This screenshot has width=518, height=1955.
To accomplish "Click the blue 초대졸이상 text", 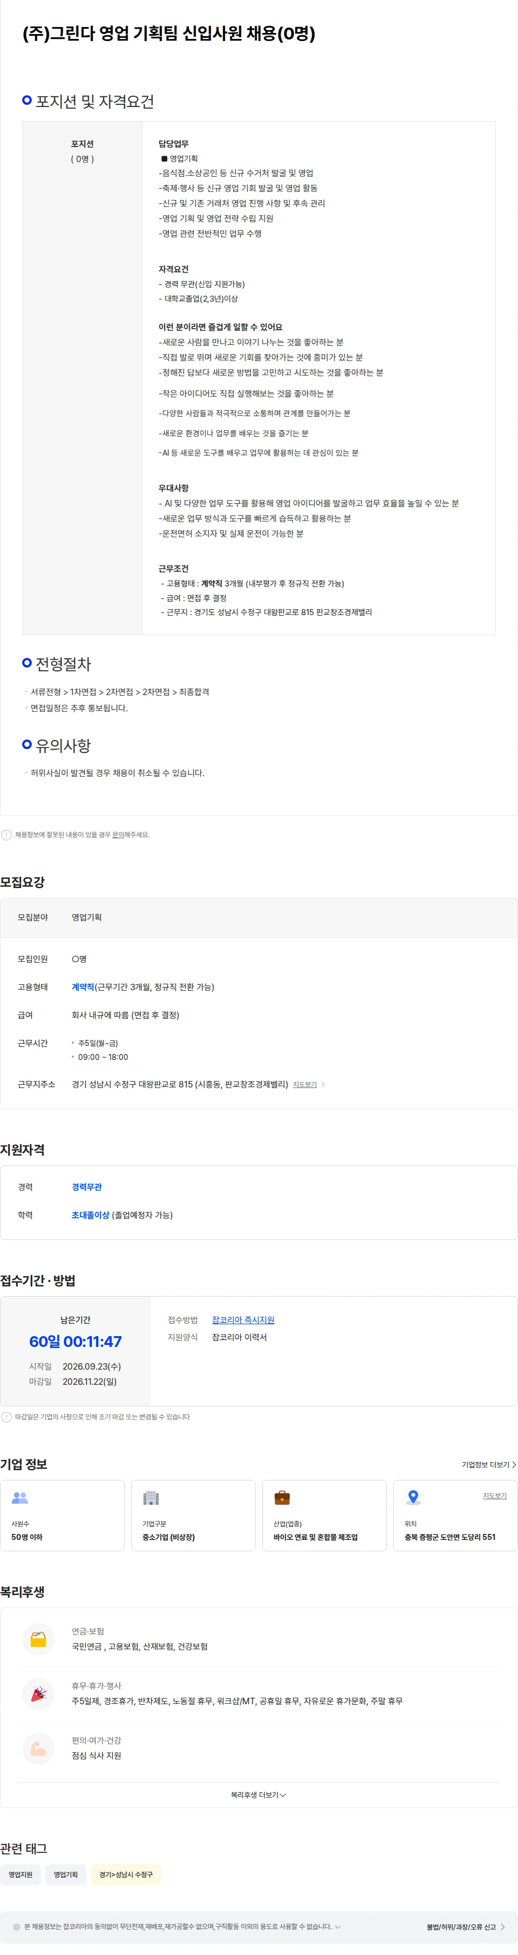I will [90, 1215].
